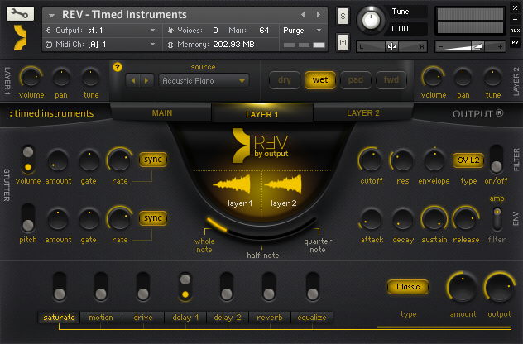Open the yellow question mark help

[117, 66]
